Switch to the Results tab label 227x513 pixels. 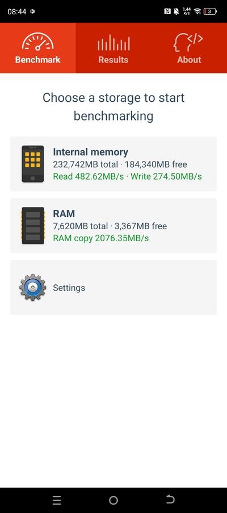pyautogui.click(x=113, y=60)
